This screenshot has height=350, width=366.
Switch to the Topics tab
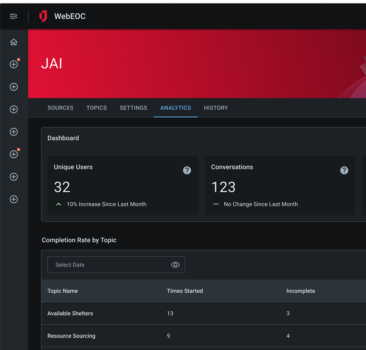[96, 108]
